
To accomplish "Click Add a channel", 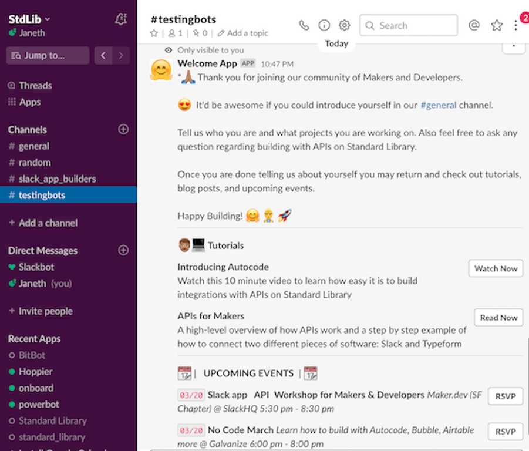I will click(x=43, y=223).
